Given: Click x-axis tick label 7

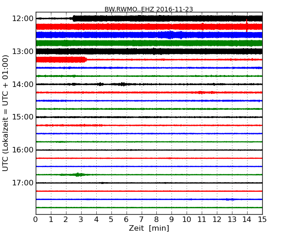Looking at the screenshot, I should [141, 219].
